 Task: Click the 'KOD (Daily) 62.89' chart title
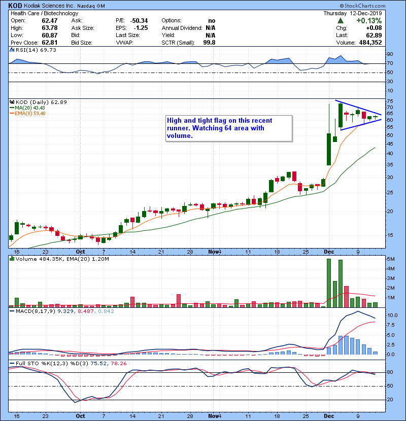tap(41, 102)
